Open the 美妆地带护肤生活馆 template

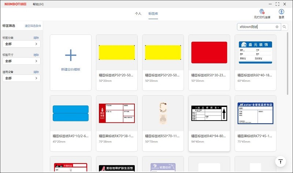[x=117, y=165]
